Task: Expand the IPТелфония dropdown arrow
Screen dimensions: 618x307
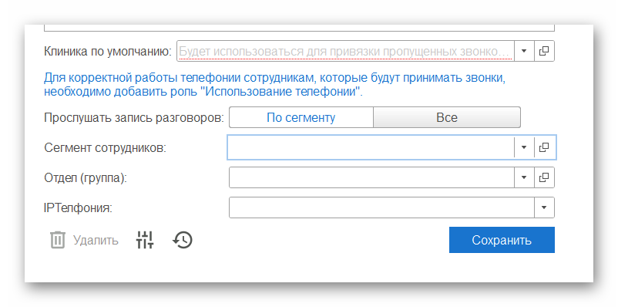Action: (x=544, y=207)
